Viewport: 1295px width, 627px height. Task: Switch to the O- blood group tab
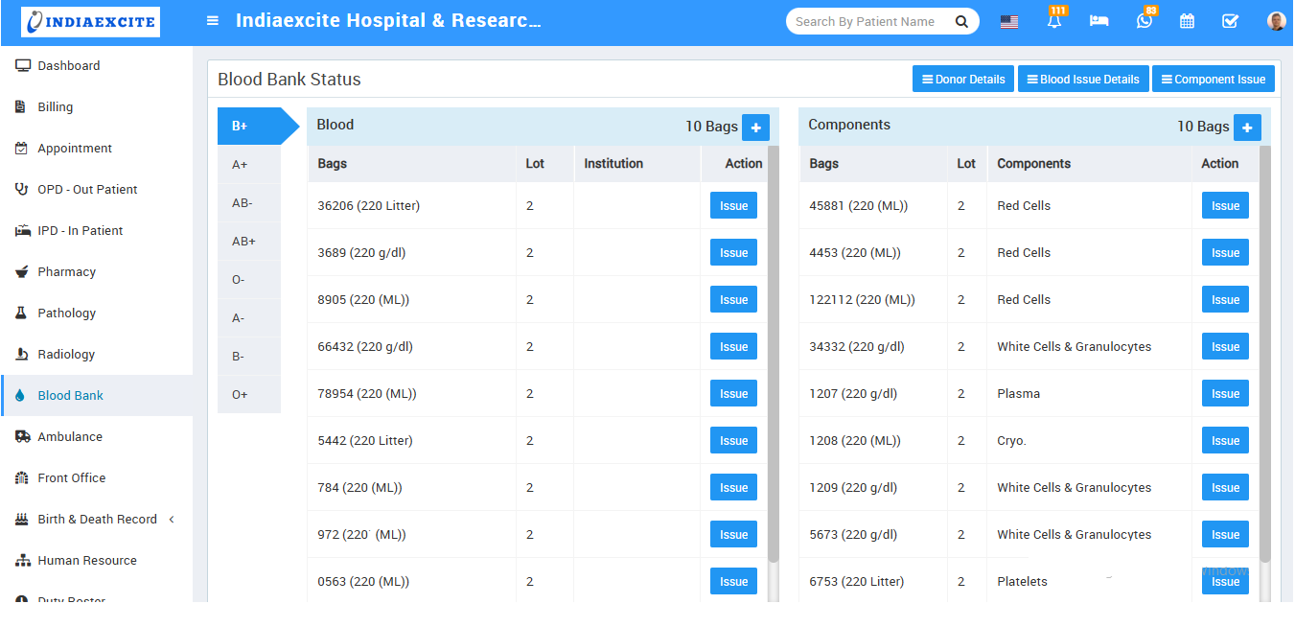(x=240, y=280)
